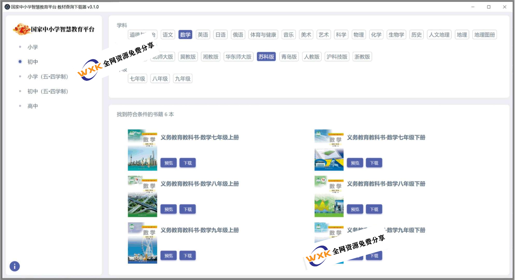515x280 pixels.
Task: Select 小学（五·四学制） in the sidebar
Action: coord(48,77)
